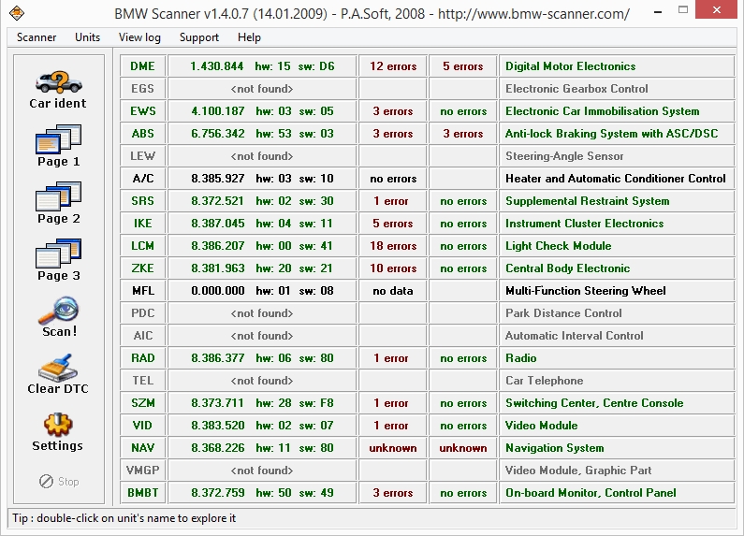
Task: Click 'Multi-Function Steering Wheel' description
Action: click(586, 290)
